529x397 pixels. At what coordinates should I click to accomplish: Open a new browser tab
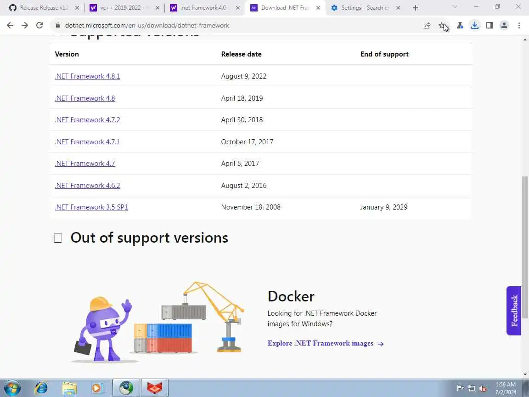coord(415,8)
